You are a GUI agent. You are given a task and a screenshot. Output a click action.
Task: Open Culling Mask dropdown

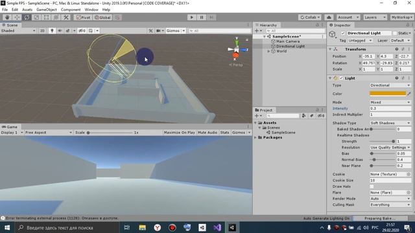tap(390, 205)
